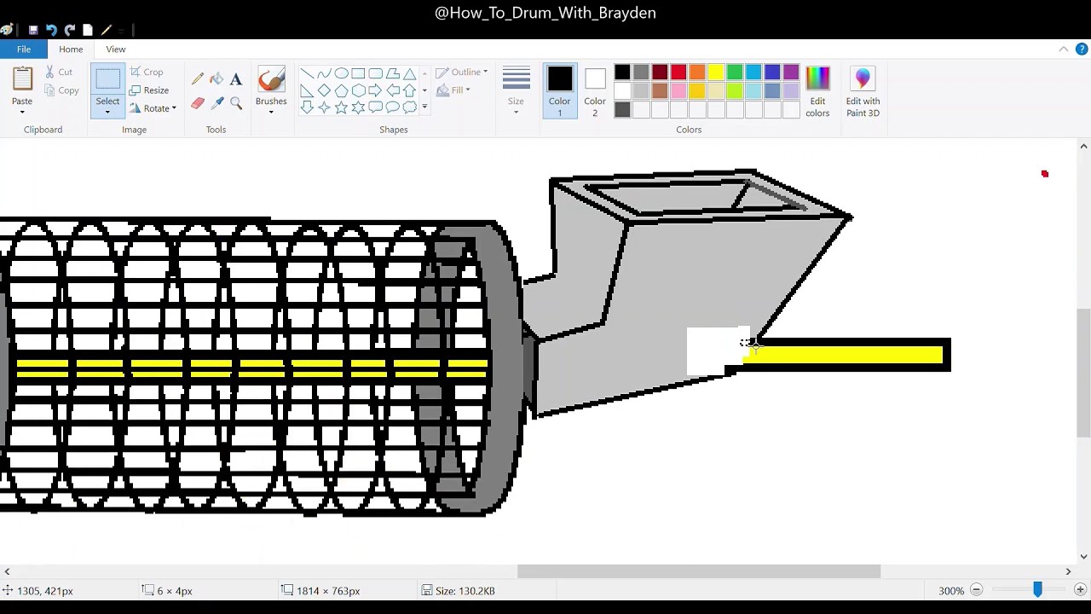
Task: Click the New document icon in title bar
Action: pyautogui.click(x=88, y=30)
